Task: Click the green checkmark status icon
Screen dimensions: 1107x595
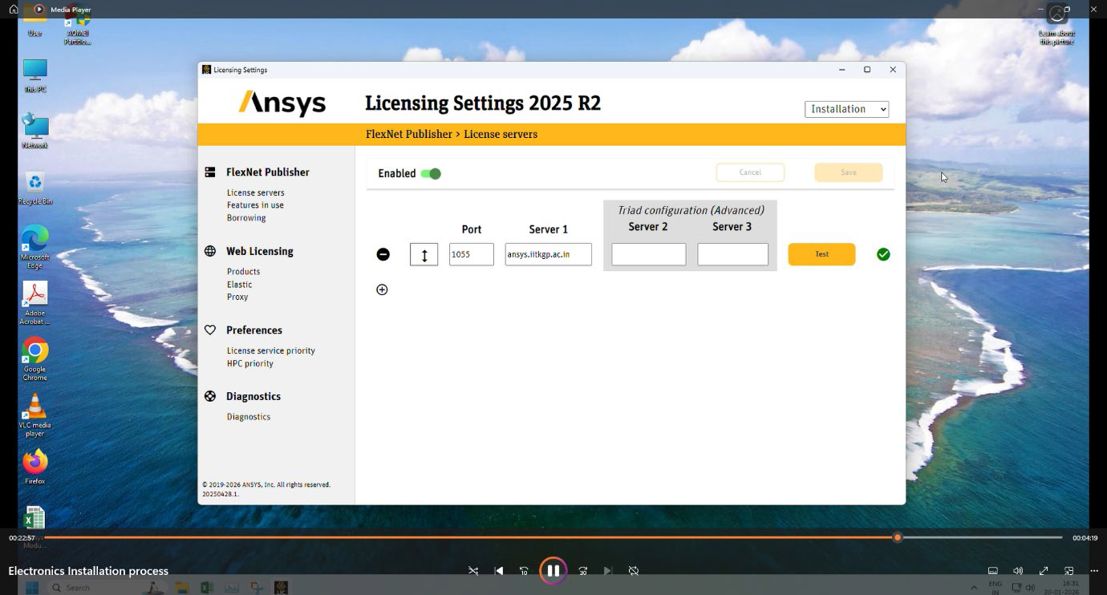Action: click(x=883, y=254)
